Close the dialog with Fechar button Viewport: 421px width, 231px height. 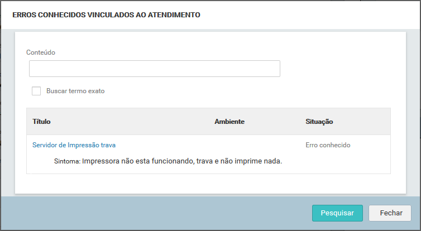[x=390, y=213]
